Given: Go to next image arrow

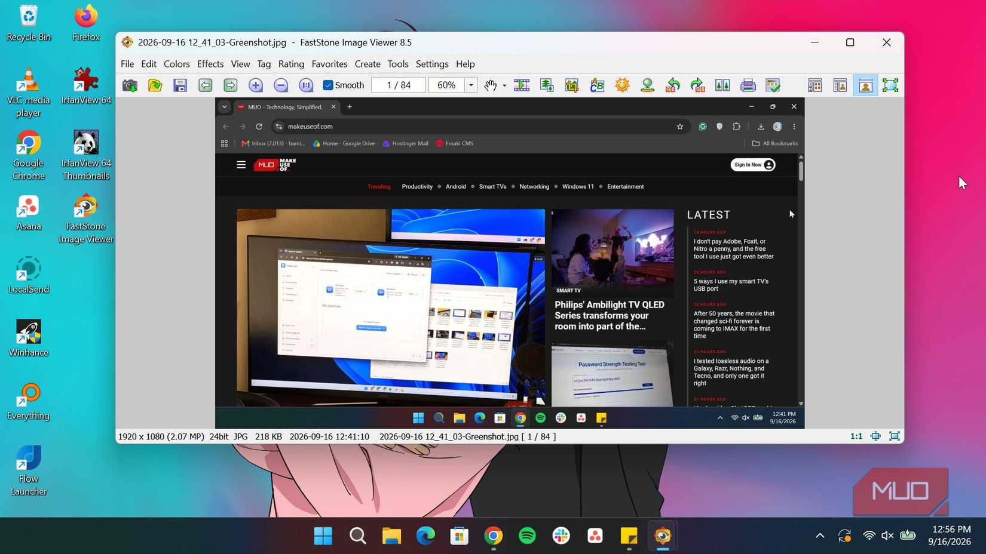Looking at the screenshot, I should pyautogui.click(x=230, y=85).
